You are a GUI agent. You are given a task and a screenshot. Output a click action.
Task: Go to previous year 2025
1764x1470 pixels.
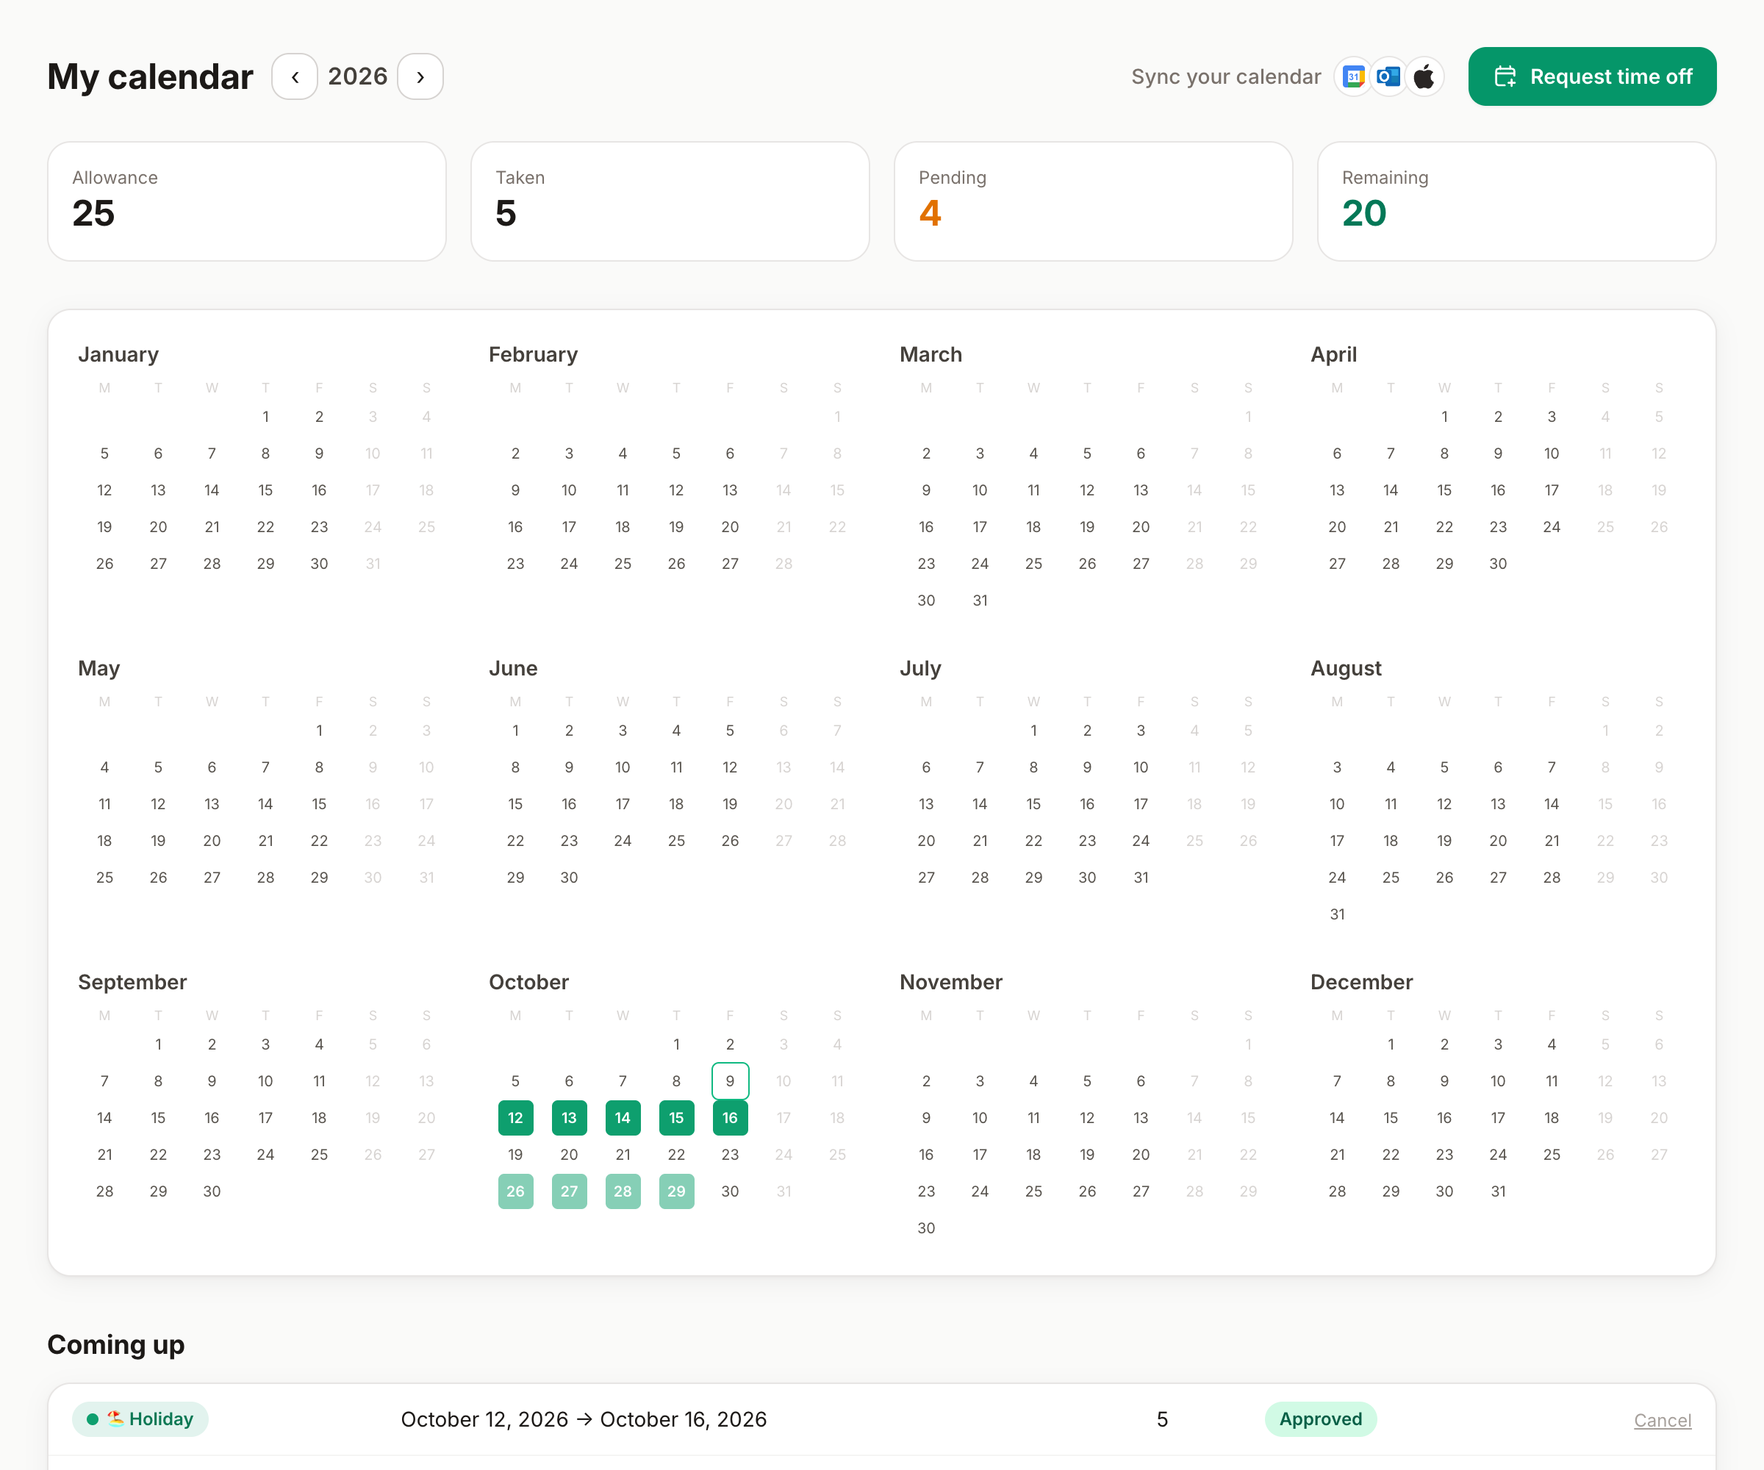point(295,76)
